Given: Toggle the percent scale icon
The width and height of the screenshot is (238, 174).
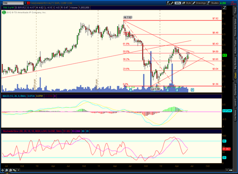Looking at the screenshot, I should (15, 170).
